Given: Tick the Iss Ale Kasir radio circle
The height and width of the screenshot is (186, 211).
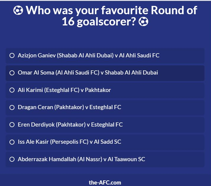Looking at the screenshot, I should pos(12,142).
